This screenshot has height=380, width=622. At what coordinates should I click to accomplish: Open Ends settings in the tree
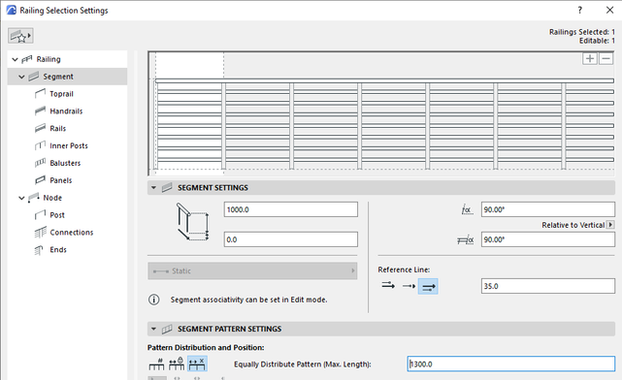coord(58,250)
